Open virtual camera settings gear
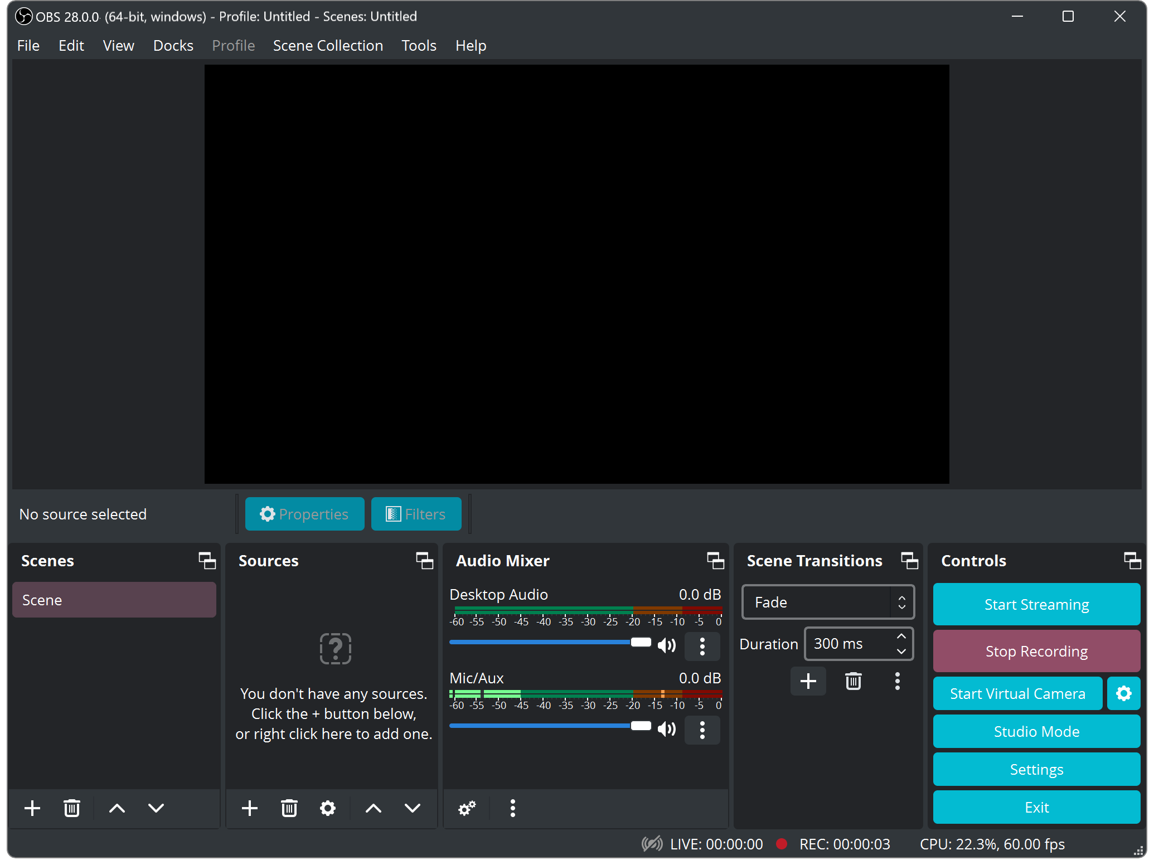 1123,693
